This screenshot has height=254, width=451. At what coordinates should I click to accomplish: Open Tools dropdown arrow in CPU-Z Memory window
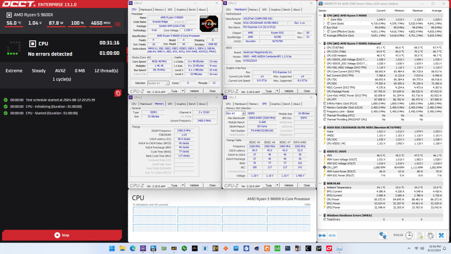click(x=183, y=186)
